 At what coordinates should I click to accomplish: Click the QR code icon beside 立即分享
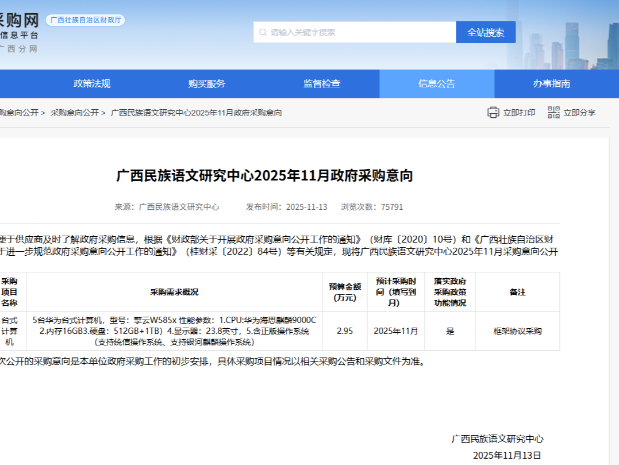click(553, 113)
